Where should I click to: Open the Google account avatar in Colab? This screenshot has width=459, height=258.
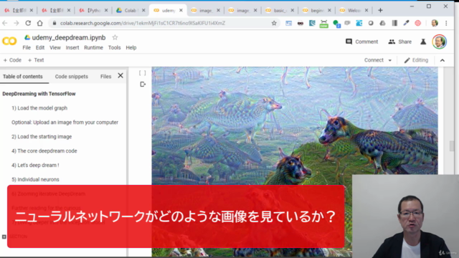tap(440, 42)
